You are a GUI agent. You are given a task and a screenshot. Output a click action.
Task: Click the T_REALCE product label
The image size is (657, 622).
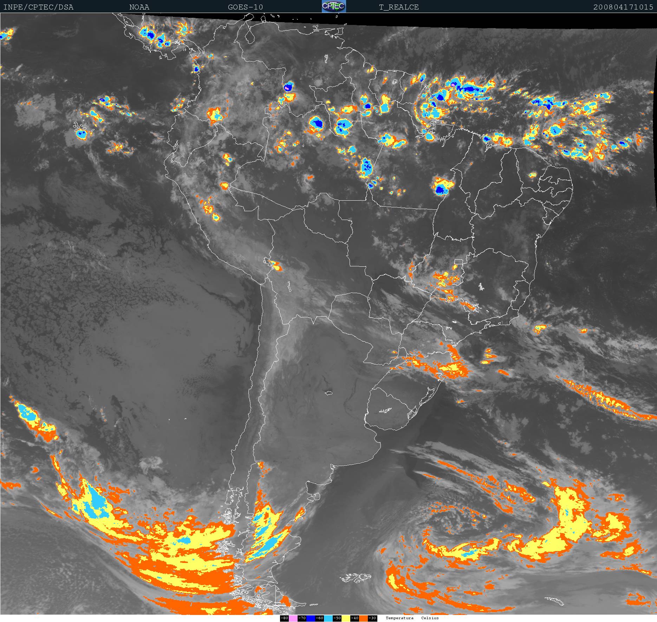coord(399,7)
